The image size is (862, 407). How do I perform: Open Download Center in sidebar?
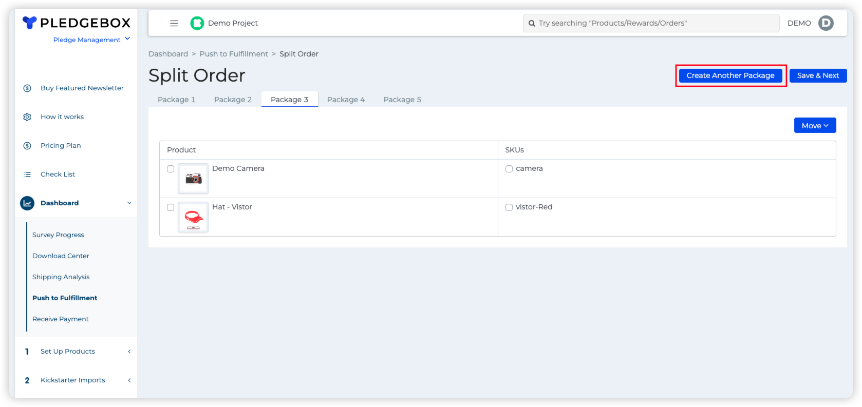click(x=61, y=256)
